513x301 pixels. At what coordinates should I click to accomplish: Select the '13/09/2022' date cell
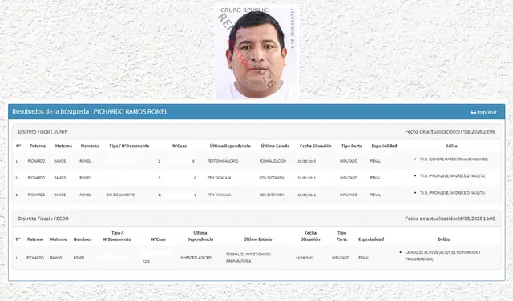coord(305,258)
